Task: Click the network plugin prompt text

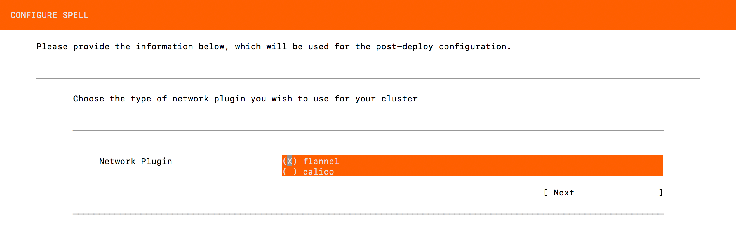Action: click(245, 99)
